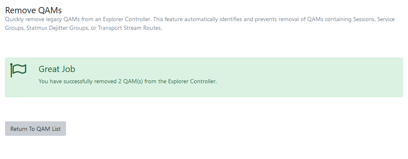Click empty area inside green success banner
The width and height of the screenshot is (408, 159).
pos(299,77)
